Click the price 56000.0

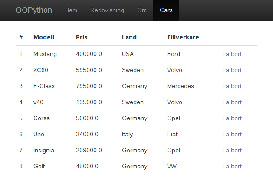[87, 118]
